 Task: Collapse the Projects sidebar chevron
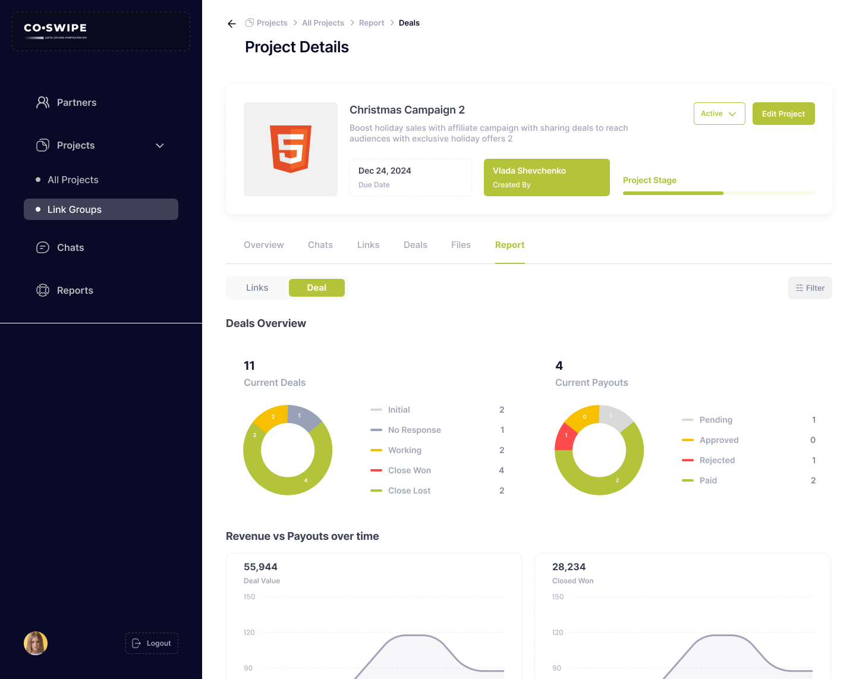(160, 146)
